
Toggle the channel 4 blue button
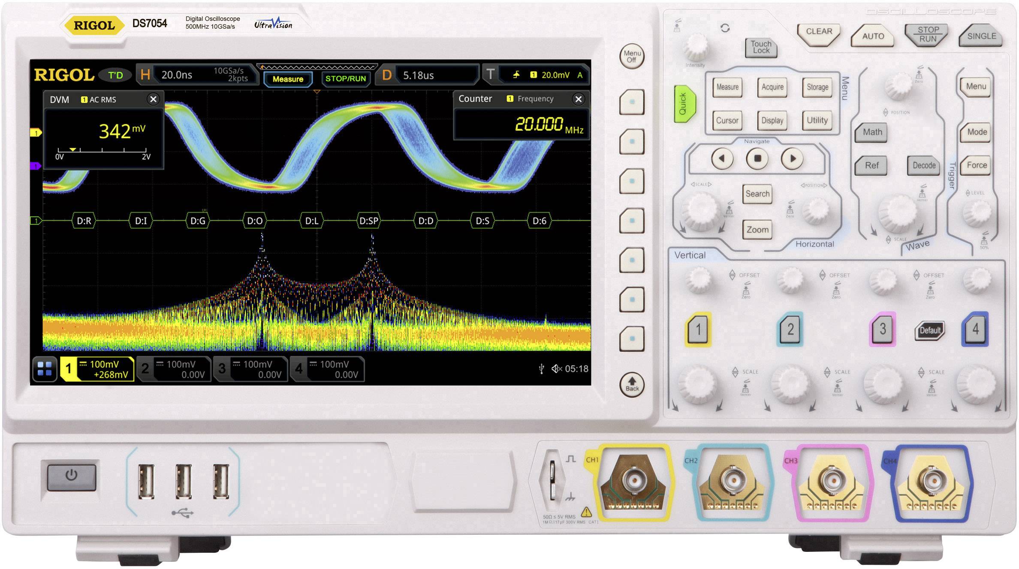pyautogui.click(x=975, y=329)
